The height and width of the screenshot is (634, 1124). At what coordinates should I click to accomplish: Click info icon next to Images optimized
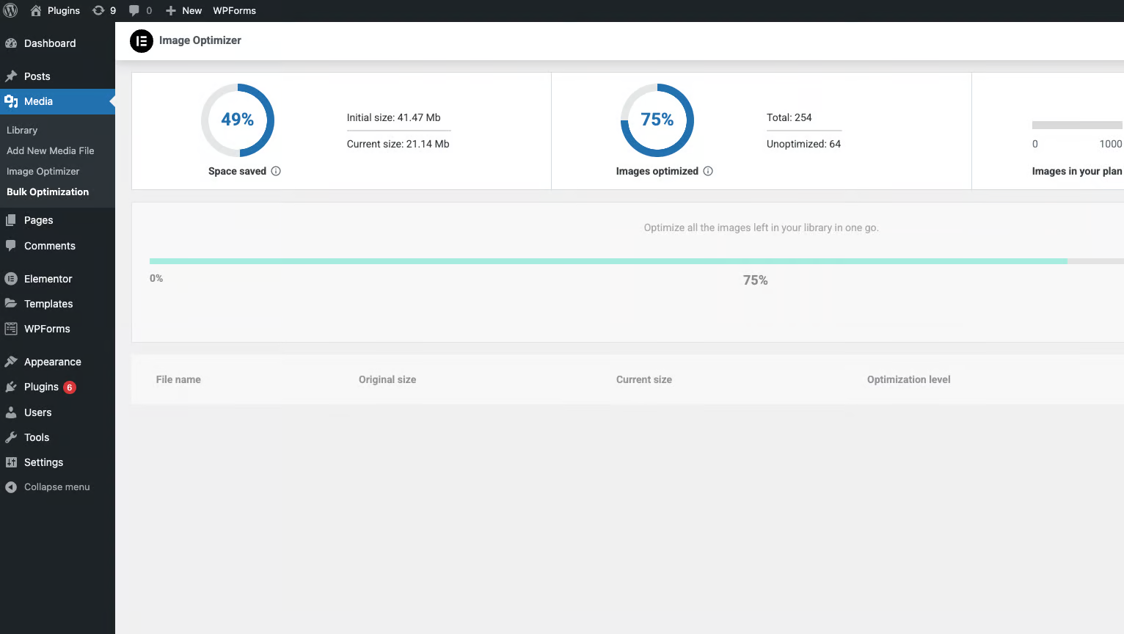[x=708, y=171]
